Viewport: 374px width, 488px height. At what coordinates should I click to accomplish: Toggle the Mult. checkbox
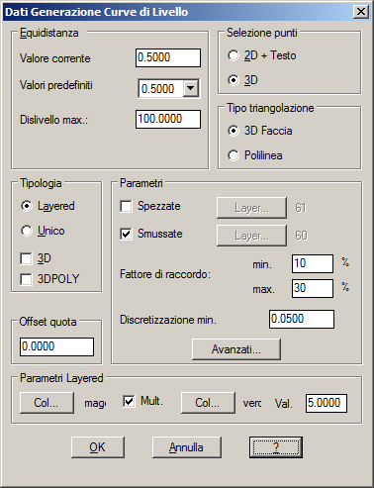pos(129,401)
